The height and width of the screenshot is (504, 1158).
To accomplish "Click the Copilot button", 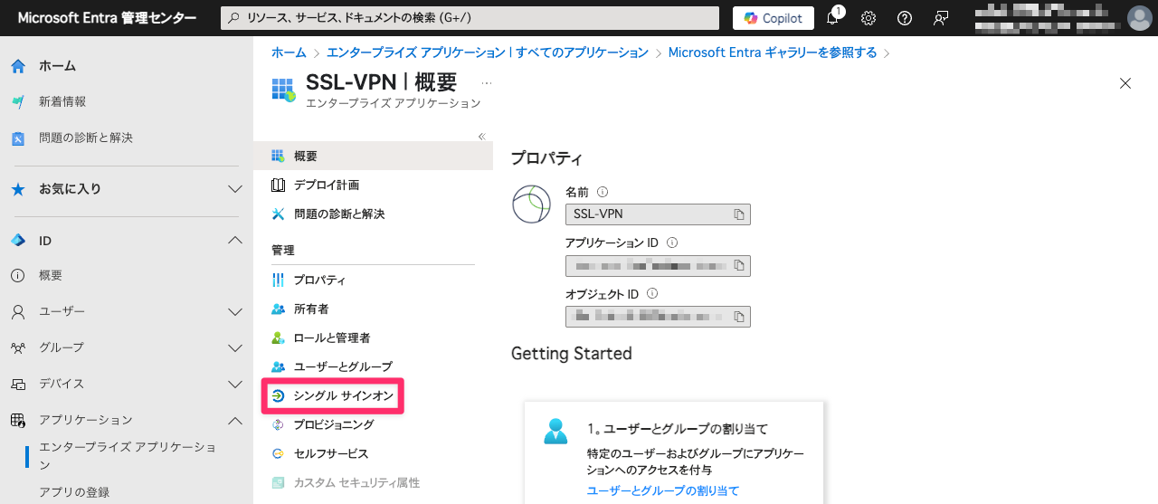I will (774, 18).
